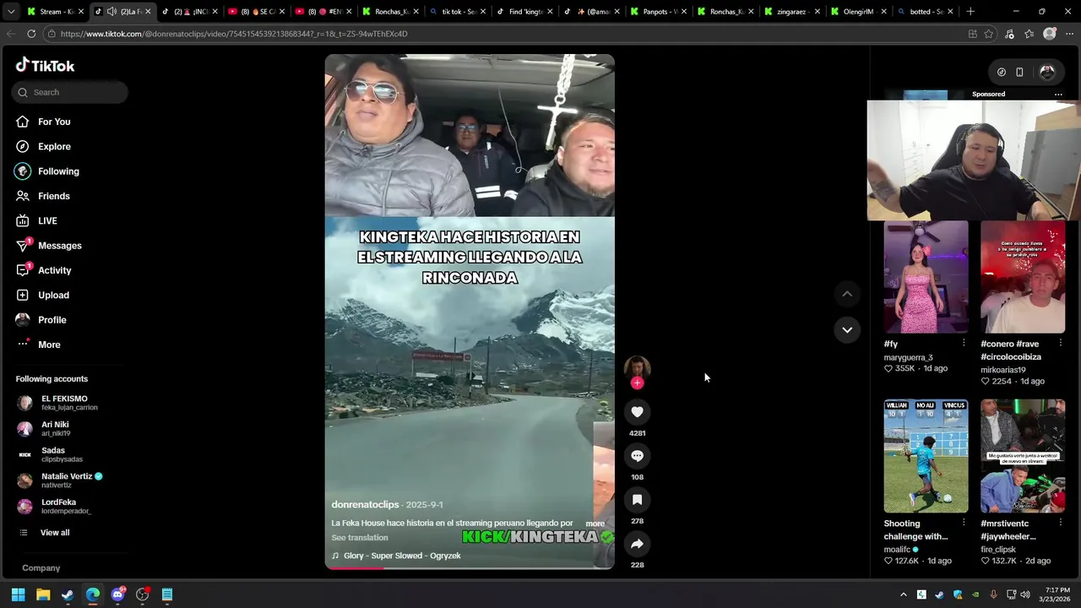Open the video creator's avatar
This screenshot has width=1081, height=608.
click(637, 368)
